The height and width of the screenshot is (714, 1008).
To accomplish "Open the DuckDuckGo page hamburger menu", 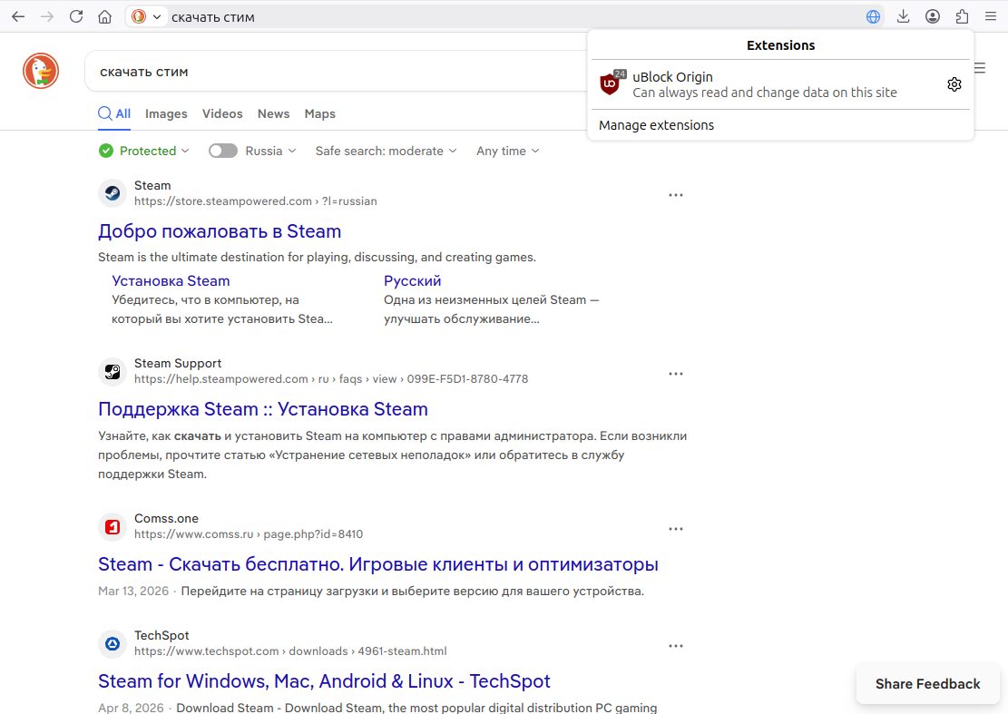I will [980, 68].
